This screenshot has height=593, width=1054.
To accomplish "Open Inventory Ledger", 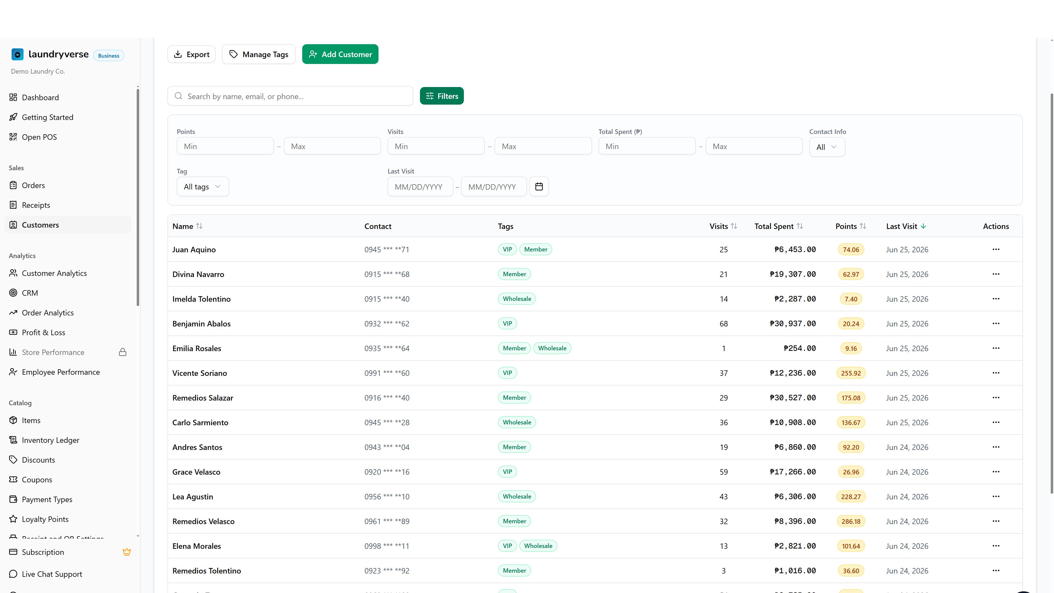I will pos(68,440).
